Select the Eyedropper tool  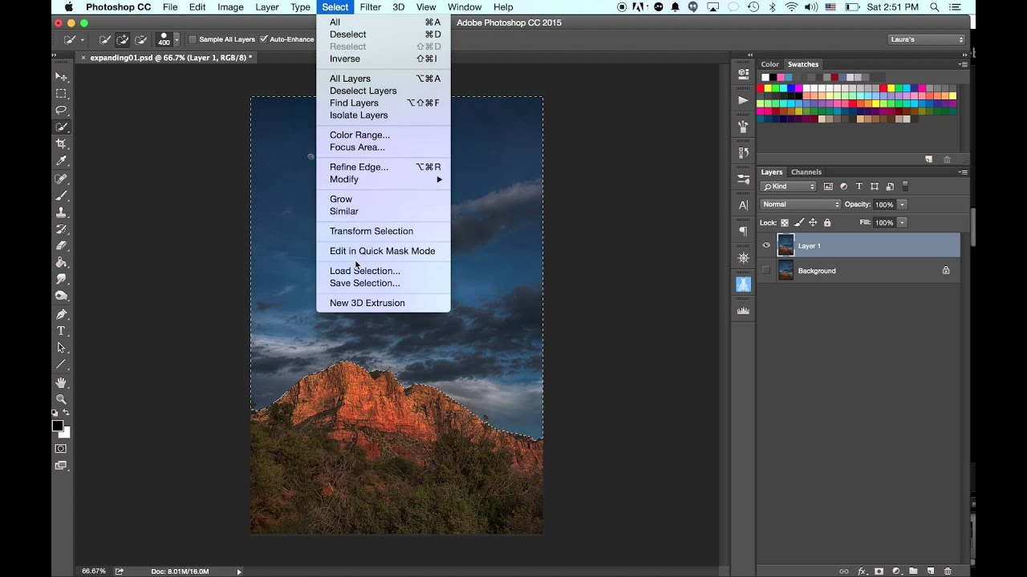(x=61, y=161)
